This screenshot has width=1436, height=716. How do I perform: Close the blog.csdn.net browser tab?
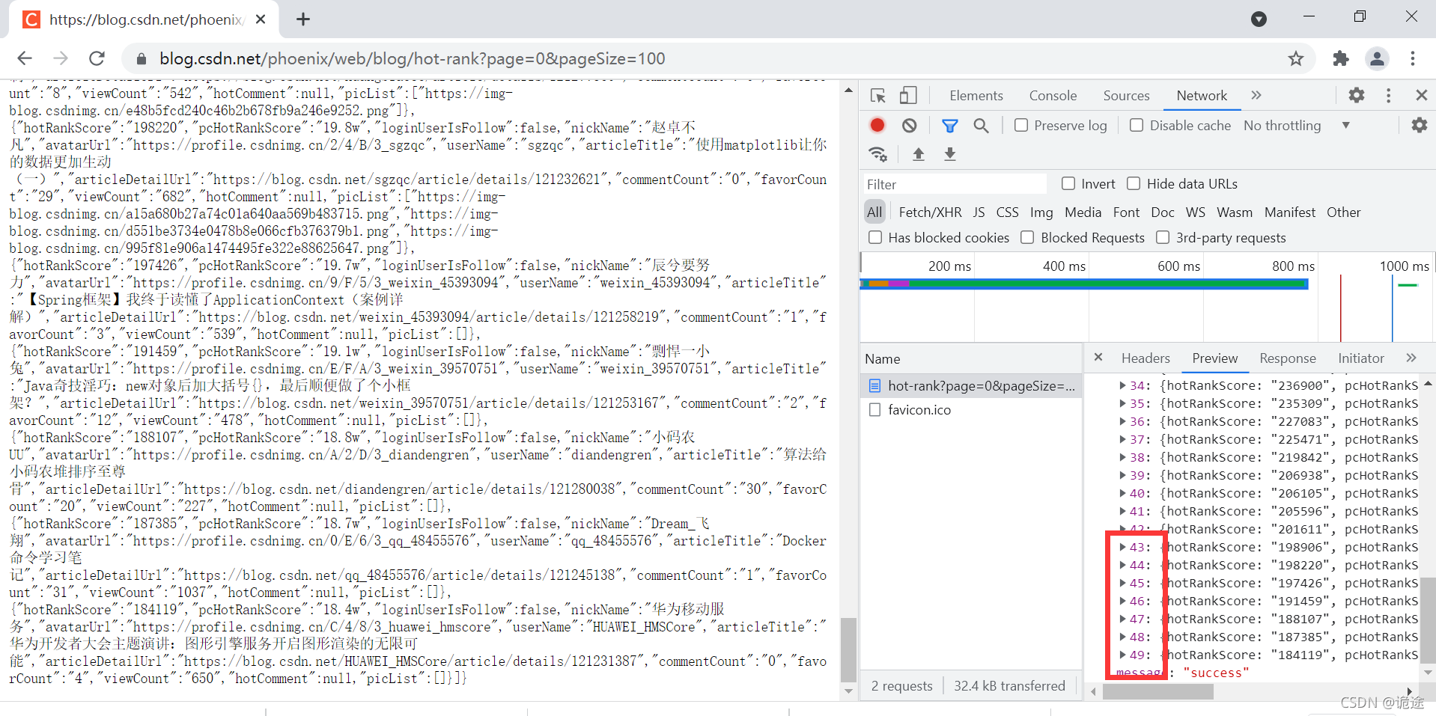(x=261, y=19)
